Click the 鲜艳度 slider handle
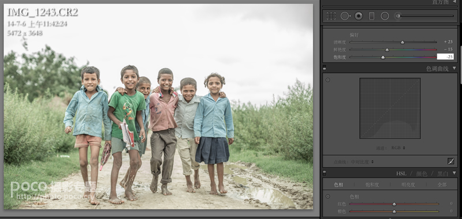Image resolution: width=462 pixels, height=219 pixels. click(x=387, y=50)
